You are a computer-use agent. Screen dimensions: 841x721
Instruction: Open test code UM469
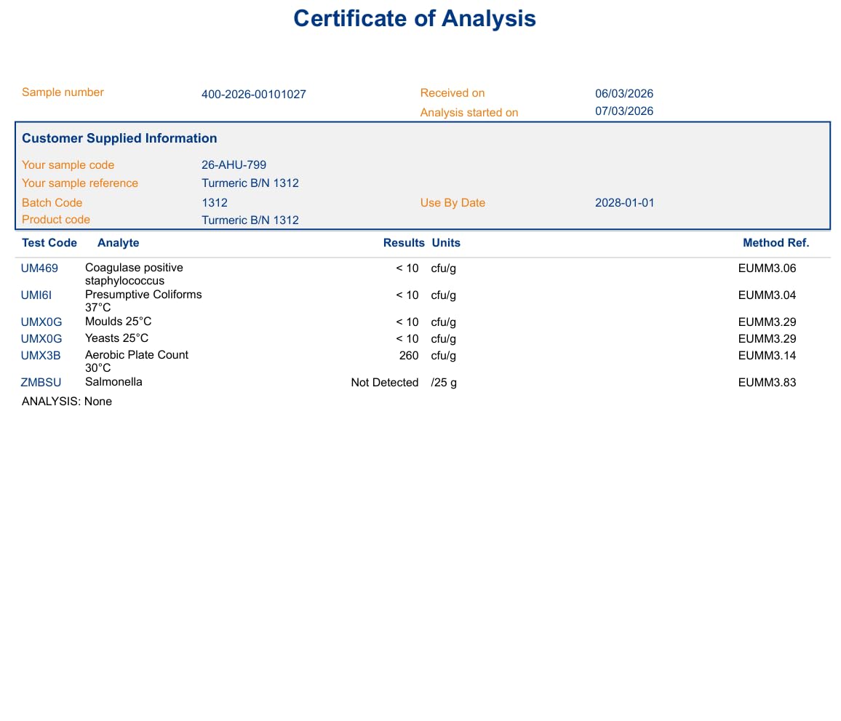(x=39, y=268)
